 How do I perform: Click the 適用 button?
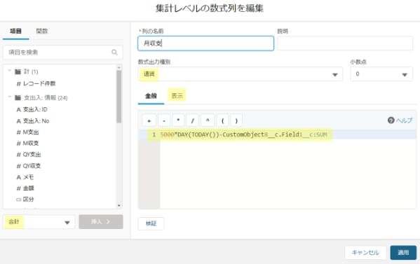tap(403, 253)
